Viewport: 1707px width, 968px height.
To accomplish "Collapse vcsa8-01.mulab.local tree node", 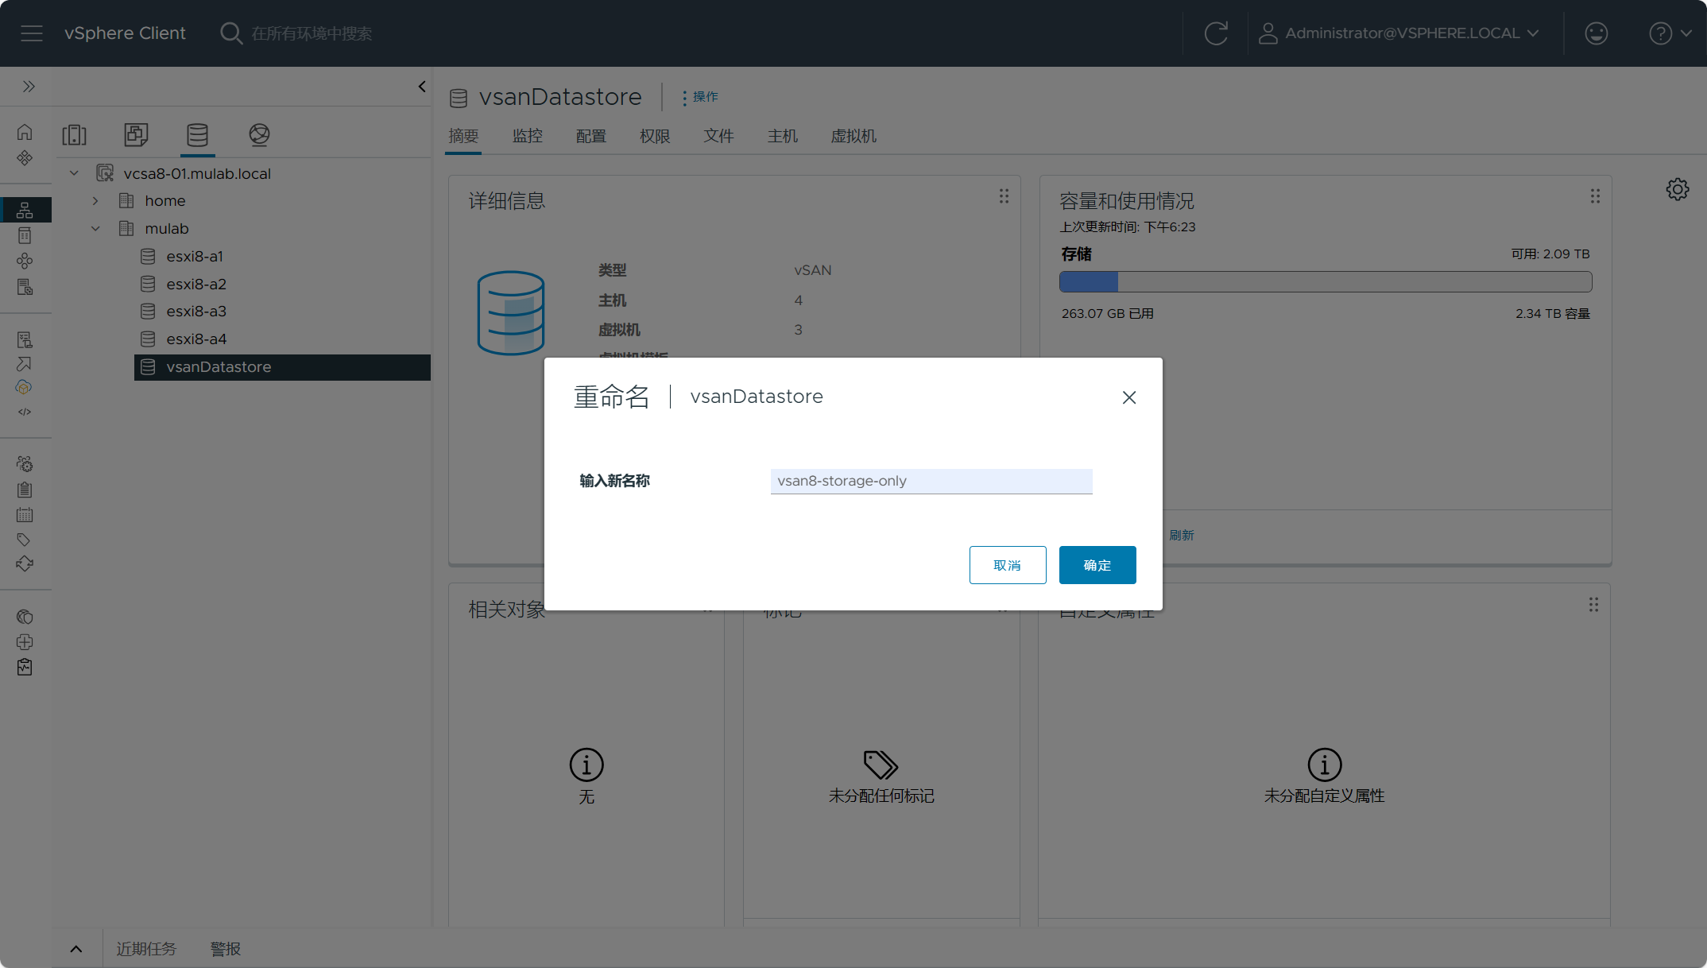I will coord(74,173).
